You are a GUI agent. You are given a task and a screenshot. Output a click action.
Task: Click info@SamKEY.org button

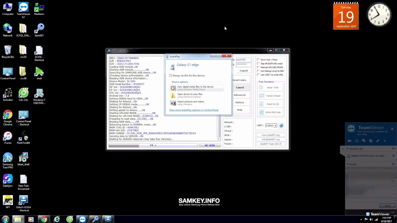(x=270, y=139)
